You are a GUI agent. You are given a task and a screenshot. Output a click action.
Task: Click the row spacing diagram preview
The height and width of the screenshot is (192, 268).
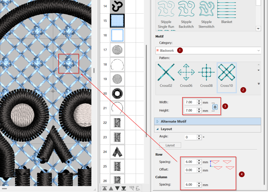(222, 165)
